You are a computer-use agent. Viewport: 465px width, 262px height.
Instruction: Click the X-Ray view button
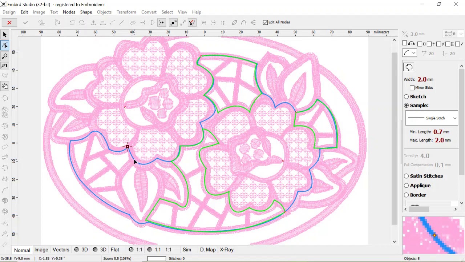227,250
